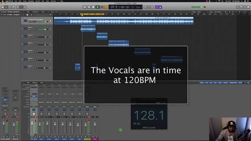Toggle the yellow Cycle mode button
Image resolution: width=251 pixels, height=141 pixels.
[x=106, y=7]
